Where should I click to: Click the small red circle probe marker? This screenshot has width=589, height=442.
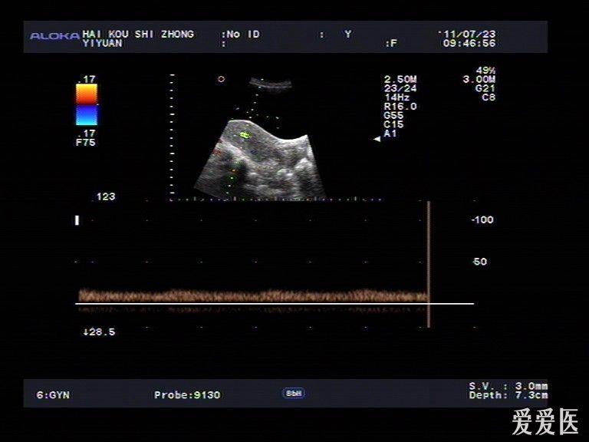coord(221,79)
